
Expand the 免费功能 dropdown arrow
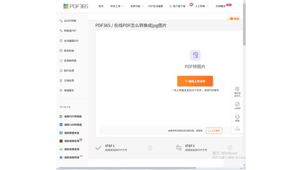pos(142,6)
